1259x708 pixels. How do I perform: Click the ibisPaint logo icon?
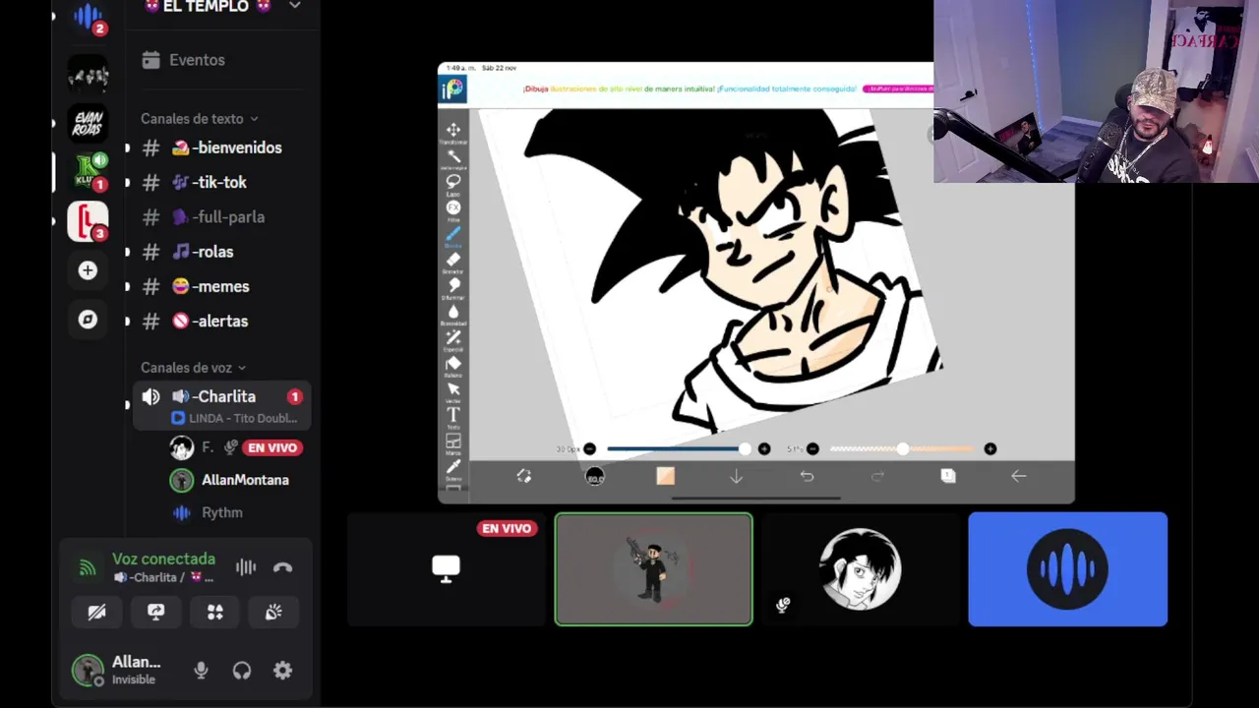452,89
